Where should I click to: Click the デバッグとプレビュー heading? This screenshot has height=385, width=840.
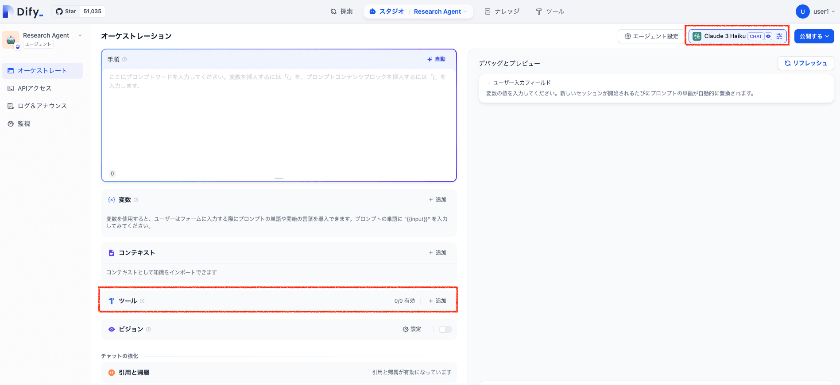click(x=509, y=64)
